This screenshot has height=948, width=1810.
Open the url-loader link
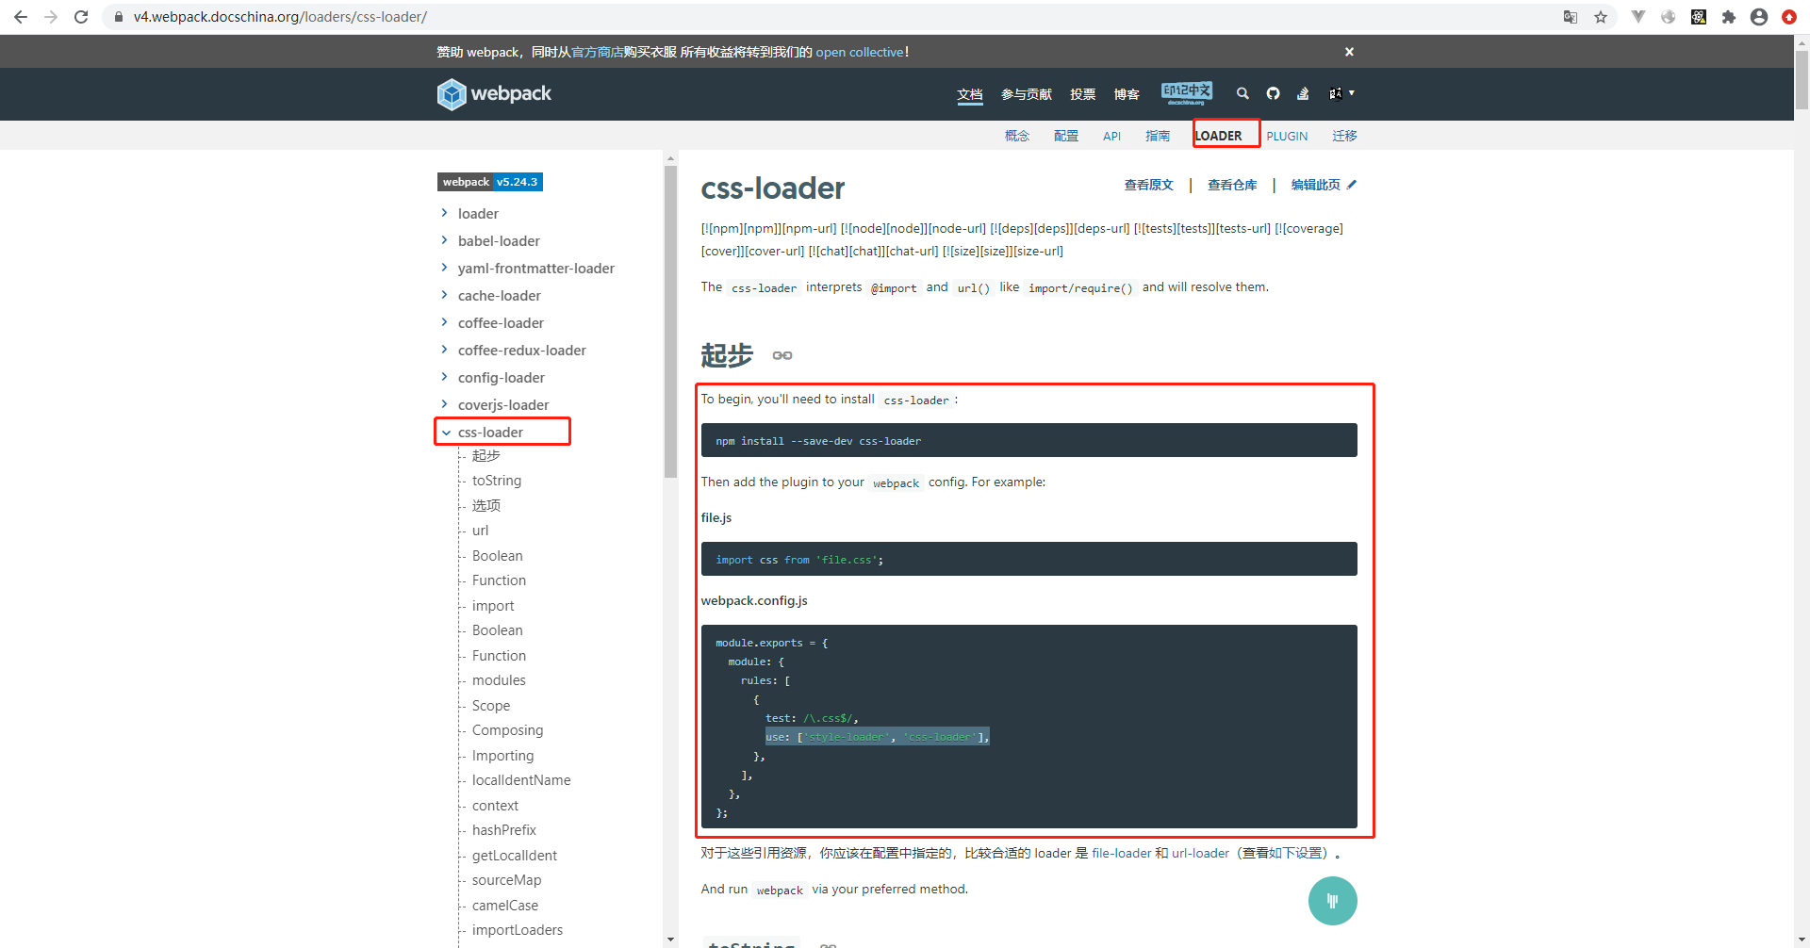pyautogui.click(x=1200, y=853)
